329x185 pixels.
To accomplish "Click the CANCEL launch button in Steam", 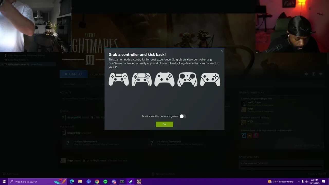I will pyautogui.click(x=74, y=74).
